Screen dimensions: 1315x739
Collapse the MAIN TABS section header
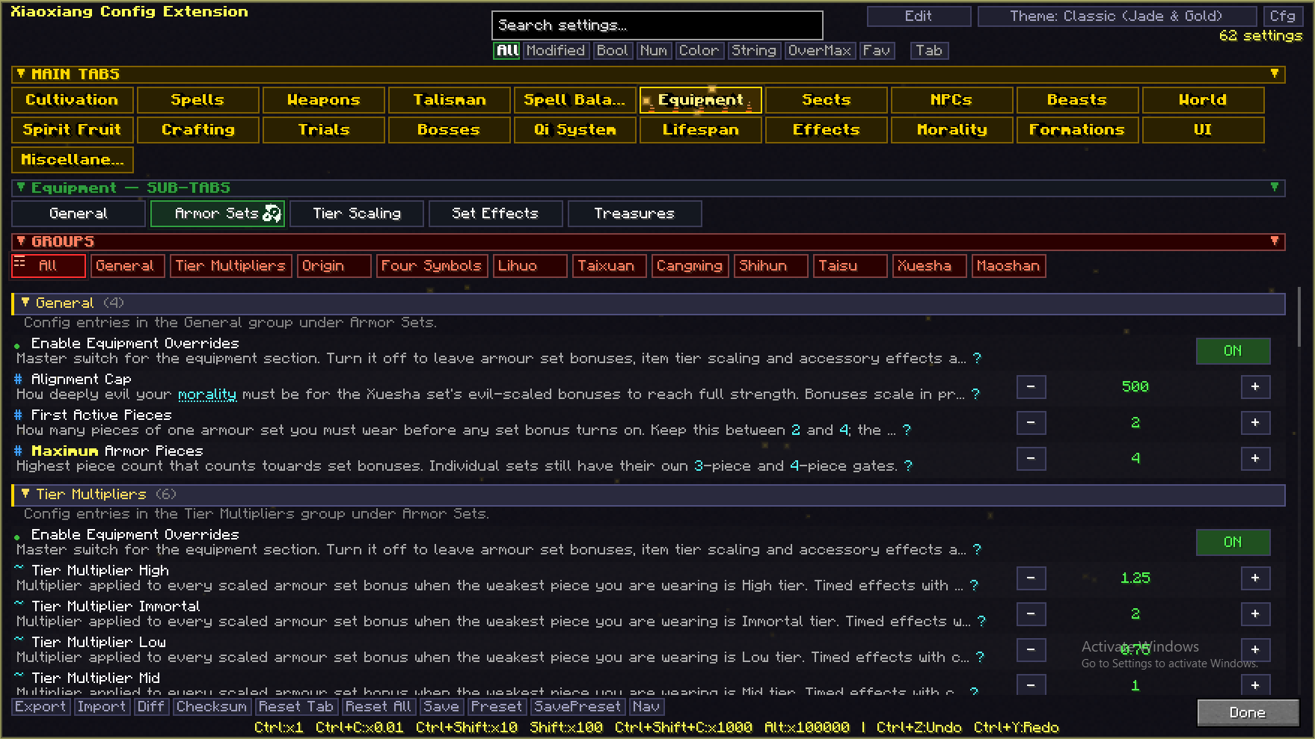tap(649, 74)
